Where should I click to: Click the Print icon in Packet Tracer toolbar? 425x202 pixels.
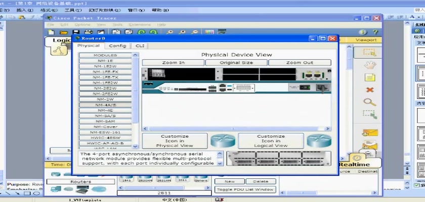89,32
